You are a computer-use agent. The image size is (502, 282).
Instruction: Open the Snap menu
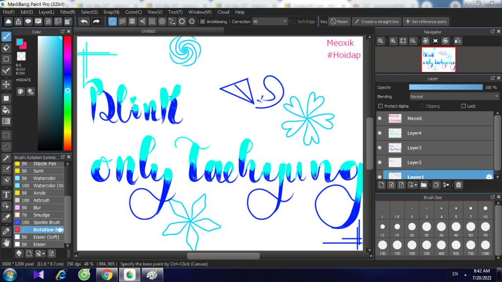coord(111,12)
